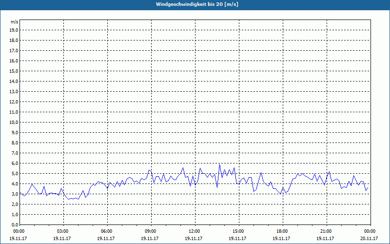The height and width of the screenshot is (244, 390).
Task: Select the y-axis label '3,0'
Action: [x=15, y=194]
